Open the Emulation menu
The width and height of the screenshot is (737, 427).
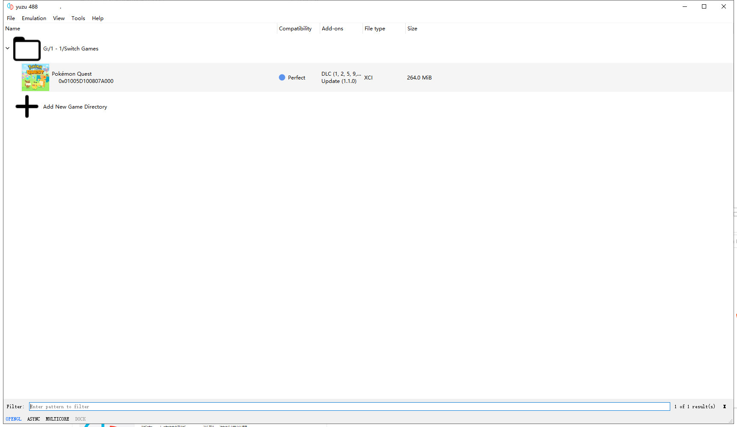pos(34,18)
